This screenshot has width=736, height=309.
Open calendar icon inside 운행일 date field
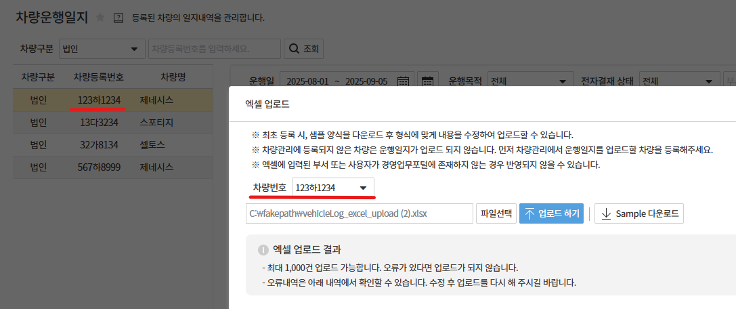[x=404, y=81]
